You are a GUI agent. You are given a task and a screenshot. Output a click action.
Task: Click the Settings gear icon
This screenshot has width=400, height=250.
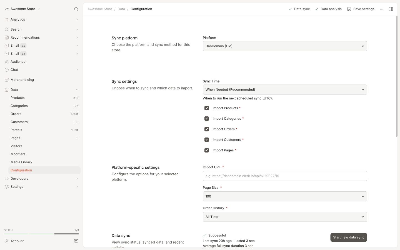click(x=7, y=187)
